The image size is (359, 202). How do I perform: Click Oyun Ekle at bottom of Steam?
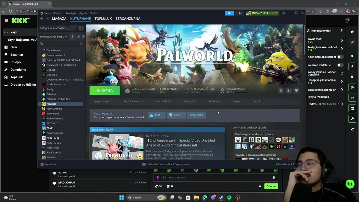(x=48, y=164)
